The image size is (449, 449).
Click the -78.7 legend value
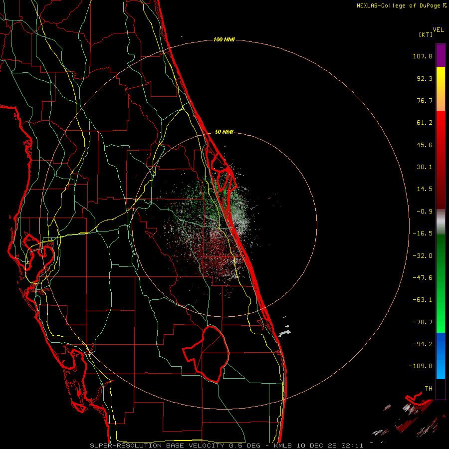click(423, 322)
